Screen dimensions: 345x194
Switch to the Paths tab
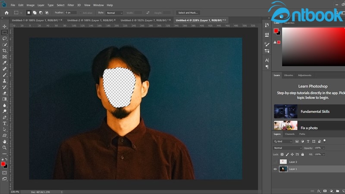(x=302, y=134)
